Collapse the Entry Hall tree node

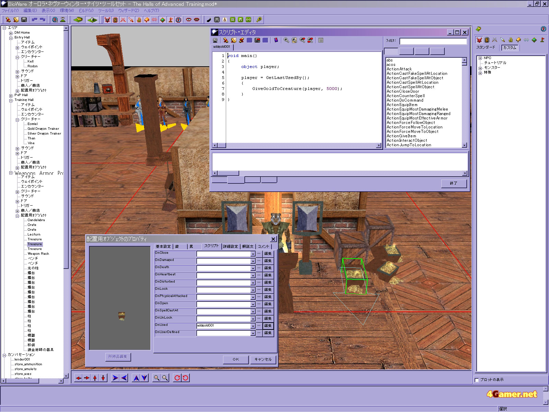pos(11,38)
